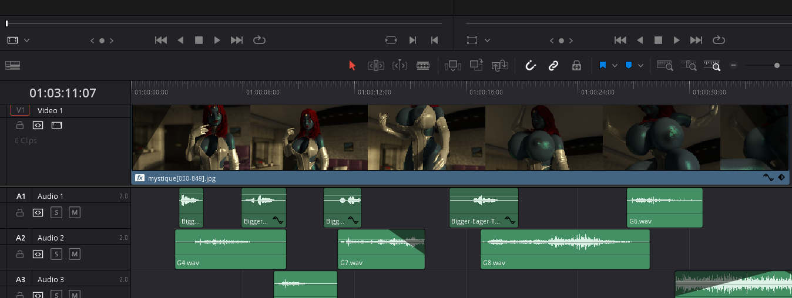792x298 pixels.
Task: Click the Replace clip icon
Action: pos(500,66)
